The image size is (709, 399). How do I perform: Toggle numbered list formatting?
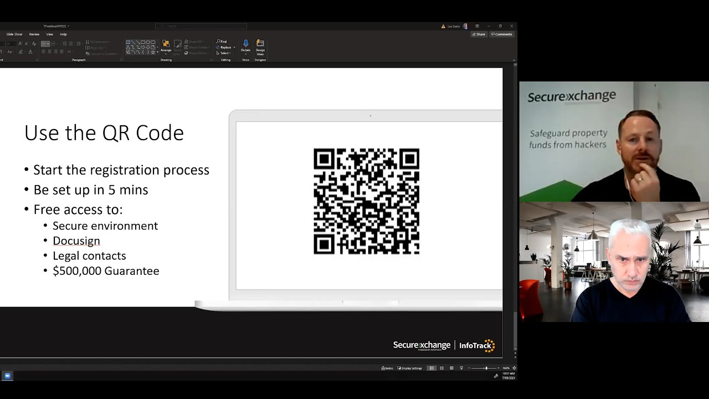tap(54, 44)
